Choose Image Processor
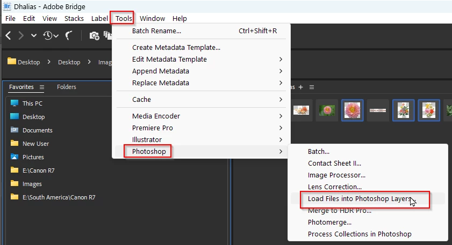Image resolution: width=452 pixels, height=245 pixels. click(368, 175)
